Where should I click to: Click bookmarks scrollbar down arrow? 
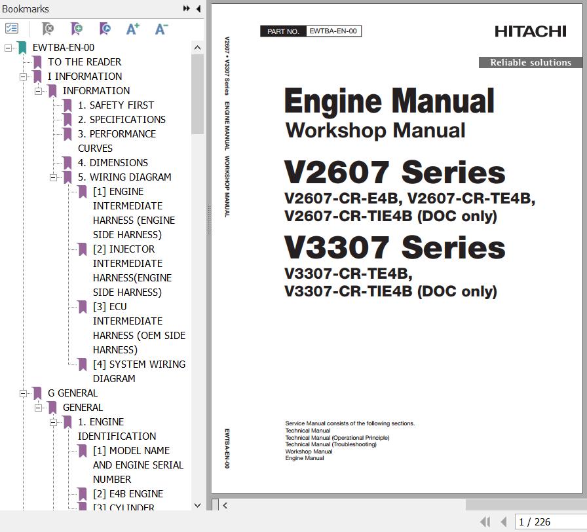(x=198, y=505)
